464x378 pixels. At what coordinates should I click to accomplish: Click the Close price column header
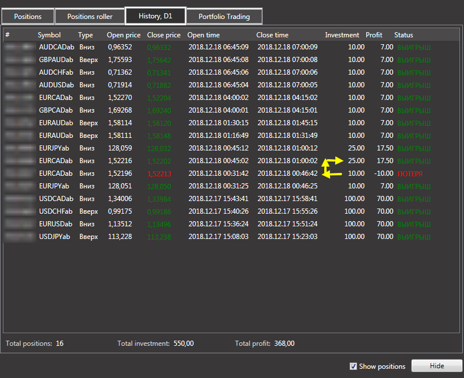164,35
